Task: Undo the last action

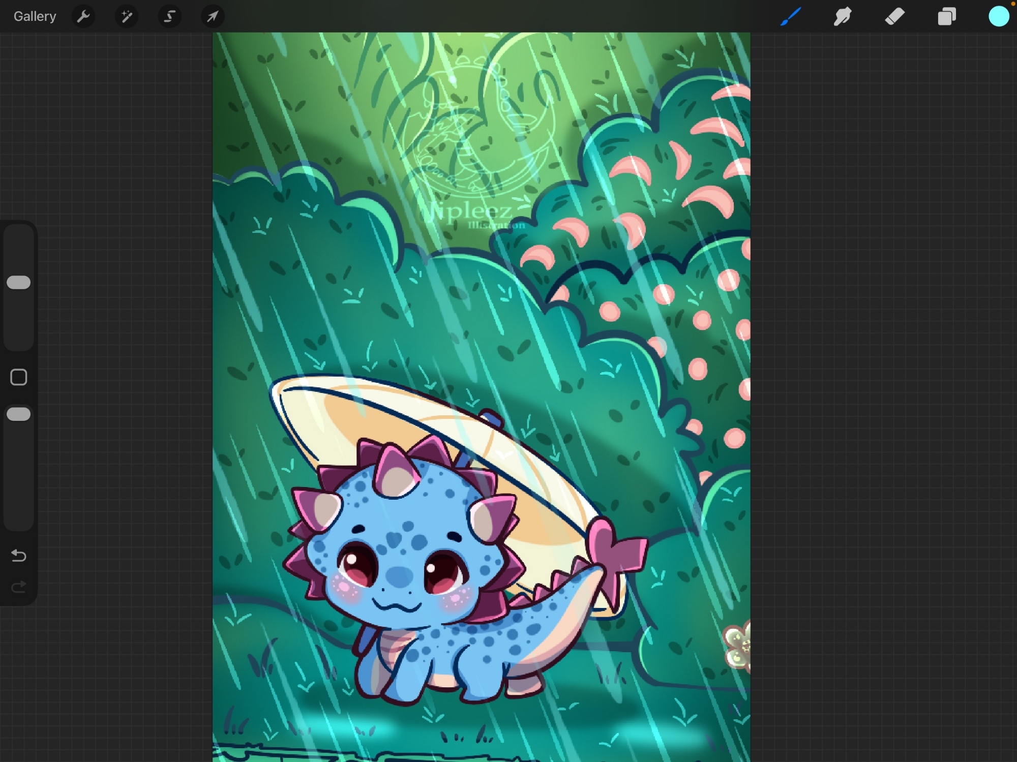Action: [x=19, y=556]
